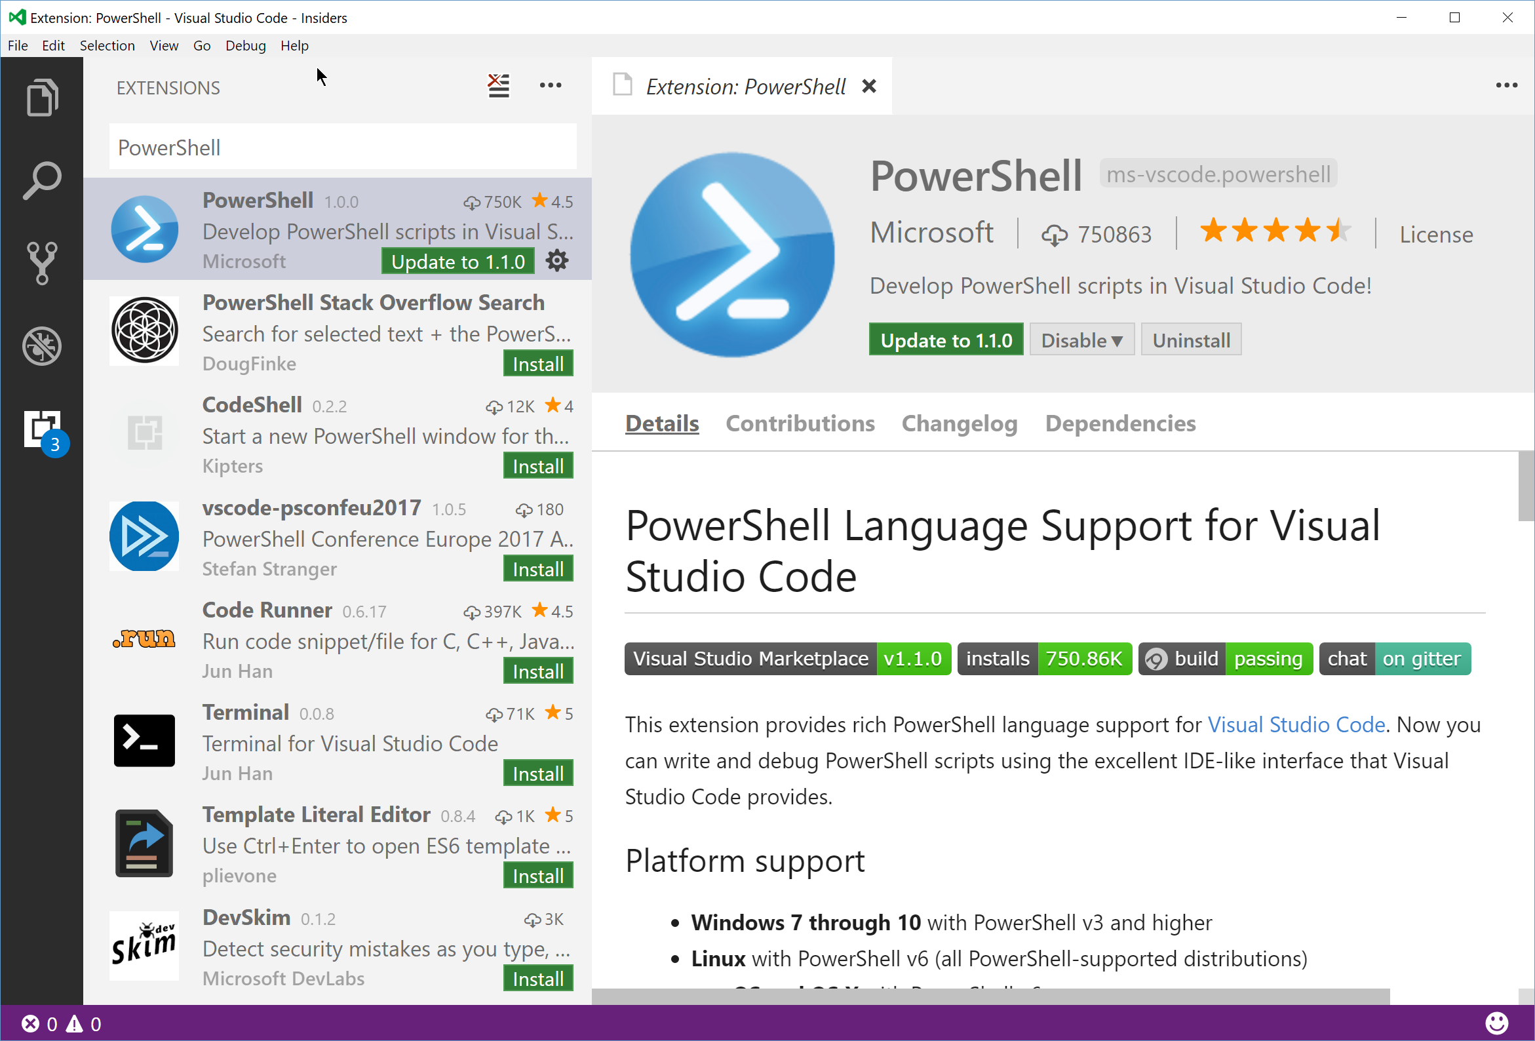Screen dimensions: 1535x1041
Task: Maximize the VS Code window
Action: (1454, 18)
